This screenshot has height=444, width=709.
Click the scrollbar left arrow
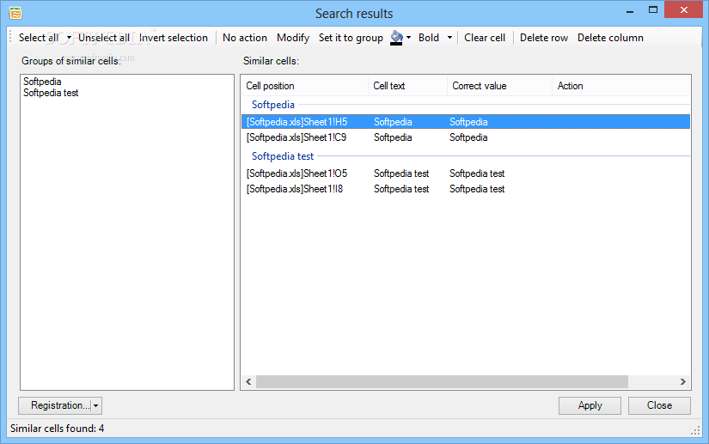(x=248, y=381)
